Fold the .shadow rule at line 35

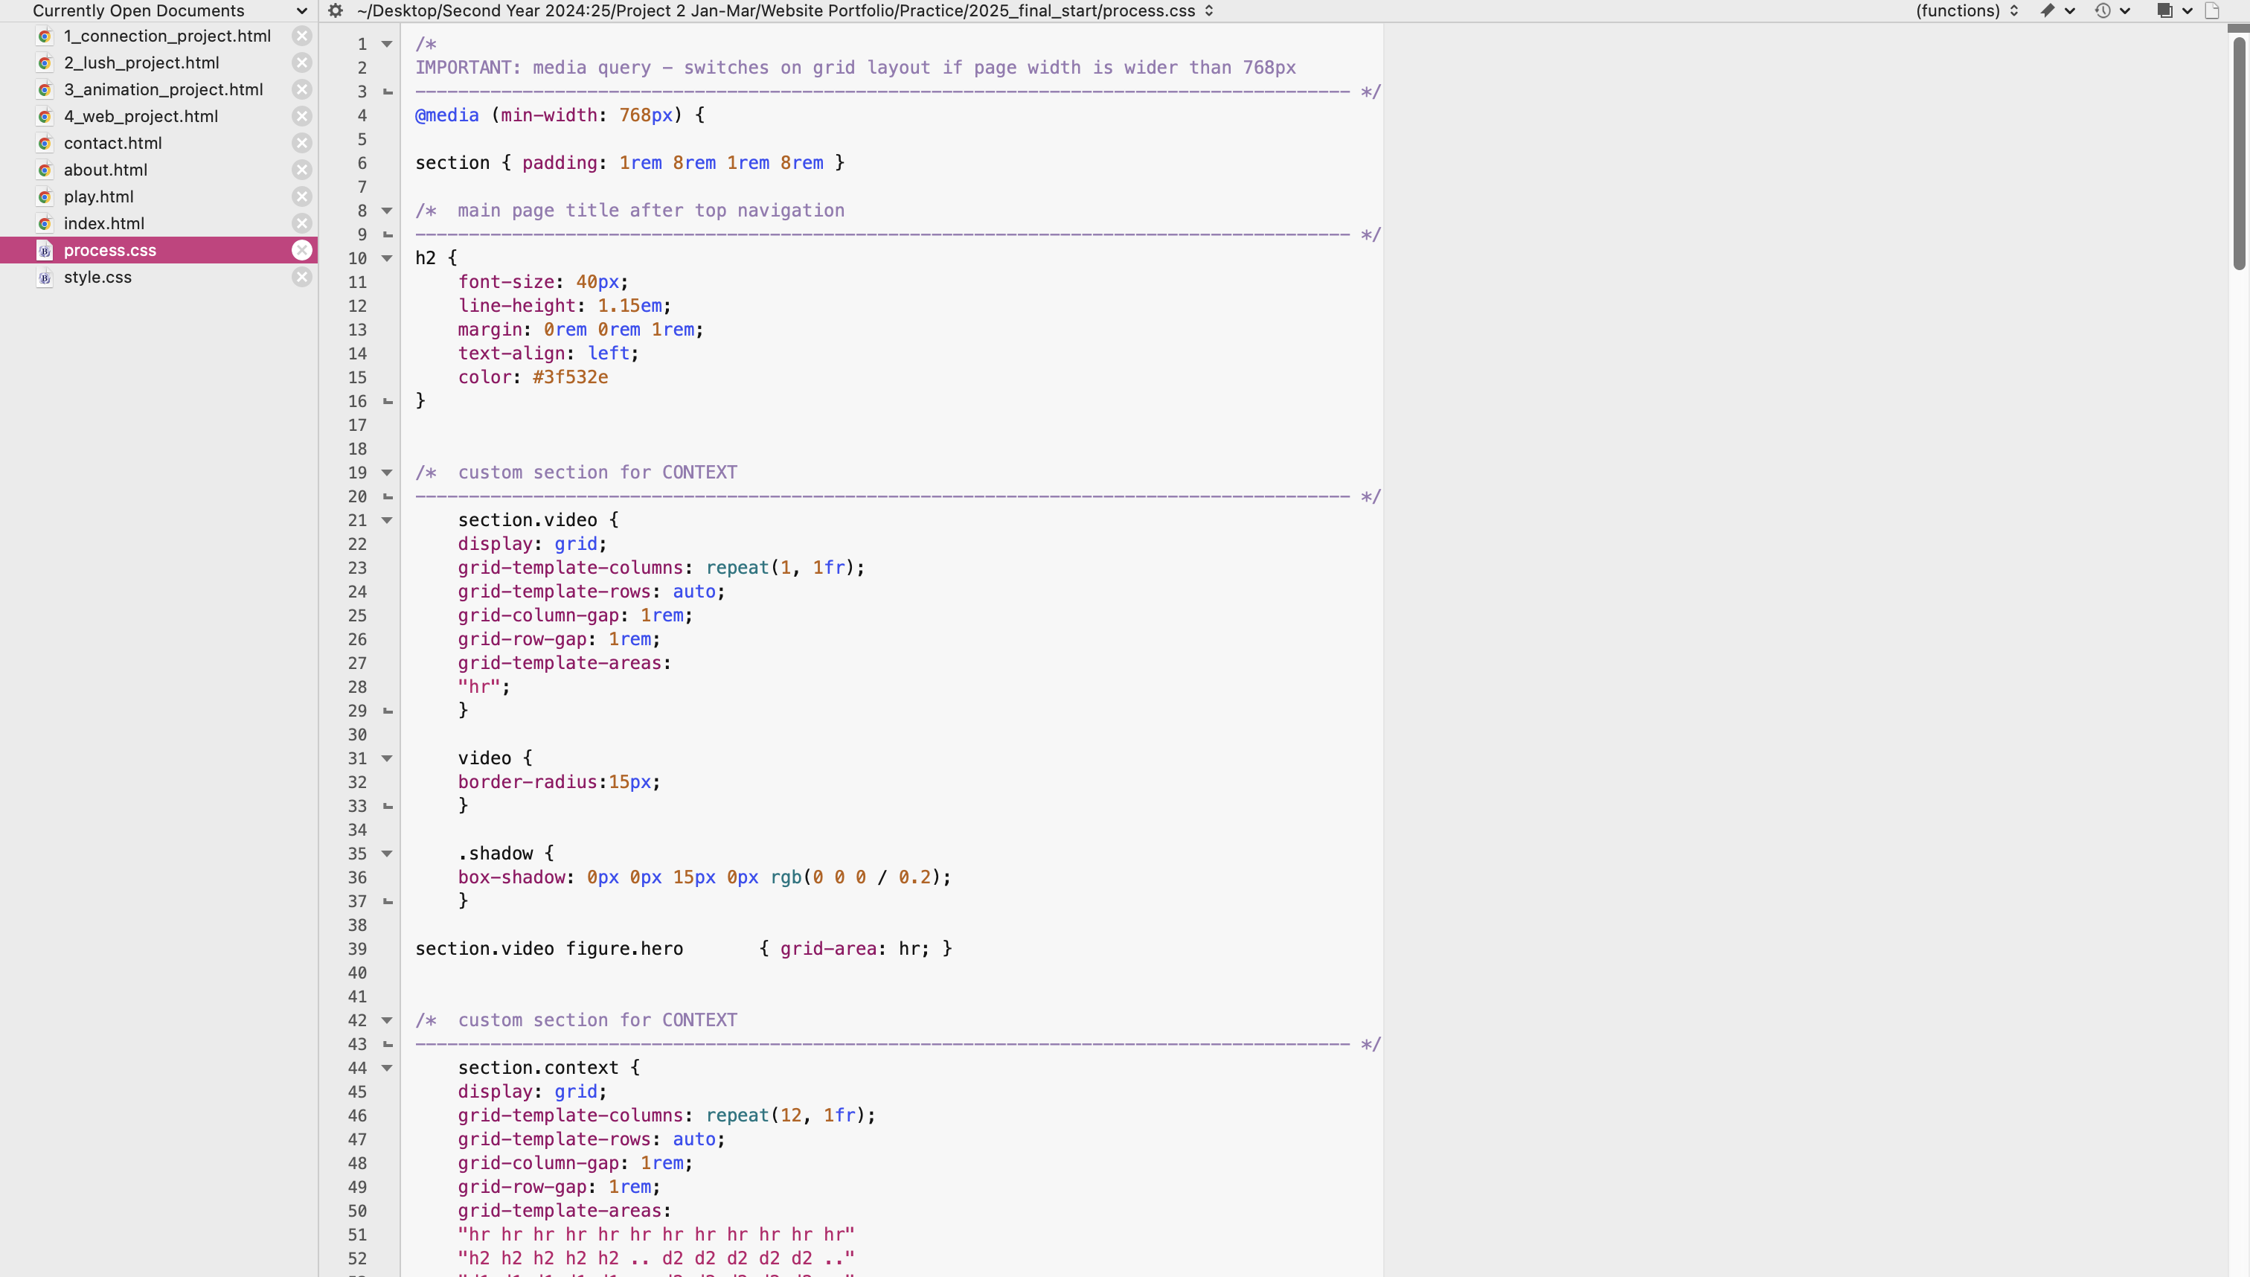387,854
